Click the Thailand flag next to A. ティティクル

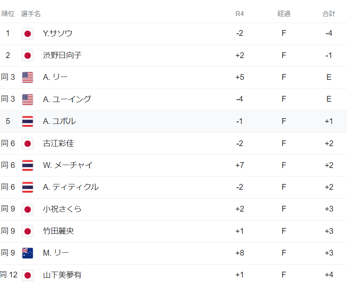point(28,187)
